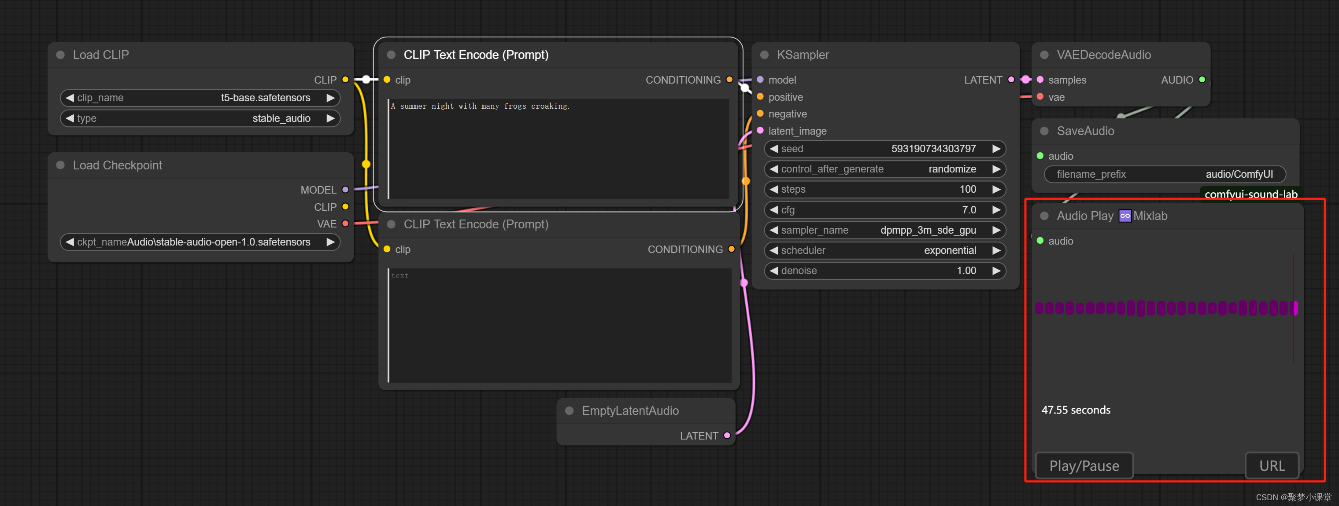This screenshot has width=1339, height=506.
Task: Click the frogs croaking prompt text box
Action: tap(559, 149)
